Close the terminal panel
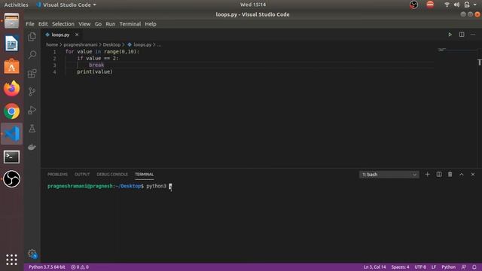Viewport: 482px width, 271px height. coord(473,174)
